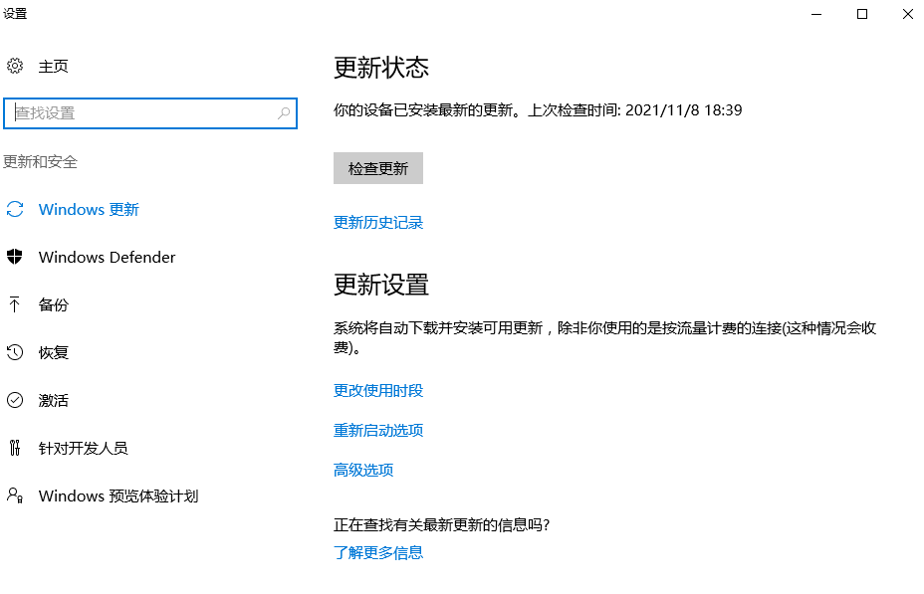The image size is (924, 594).
Task: Open 更新历史记录 link
Action: click(x=378, y=223)
